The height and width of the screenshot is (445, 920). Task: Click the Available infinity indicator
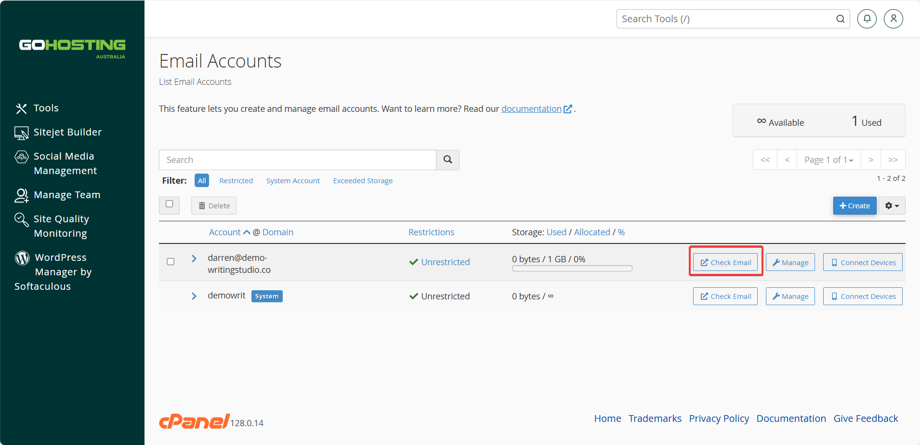click(780, 122)
